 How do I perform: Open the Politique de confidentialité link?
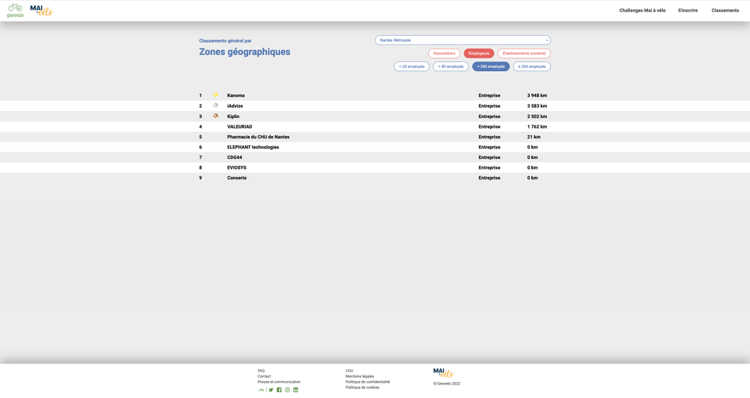click(x=367, y=382)
